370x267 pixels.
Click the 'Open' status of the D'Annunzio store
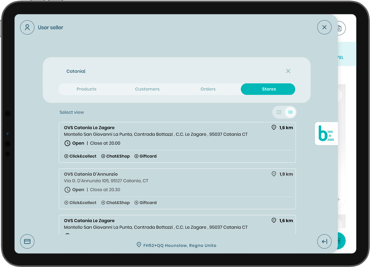(x=78, y=190)
